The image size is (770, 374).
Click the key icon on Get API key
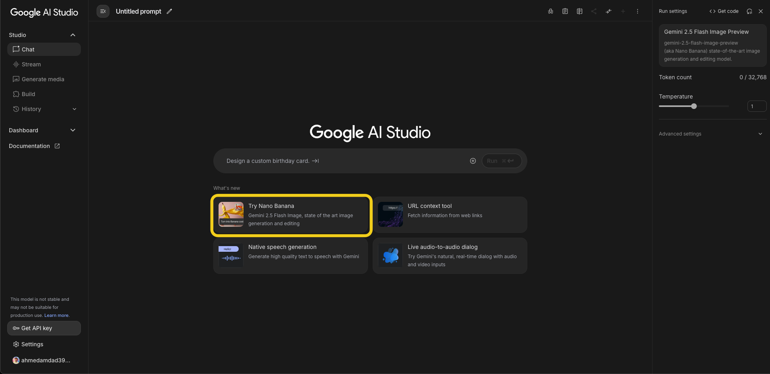click(16, 328)
